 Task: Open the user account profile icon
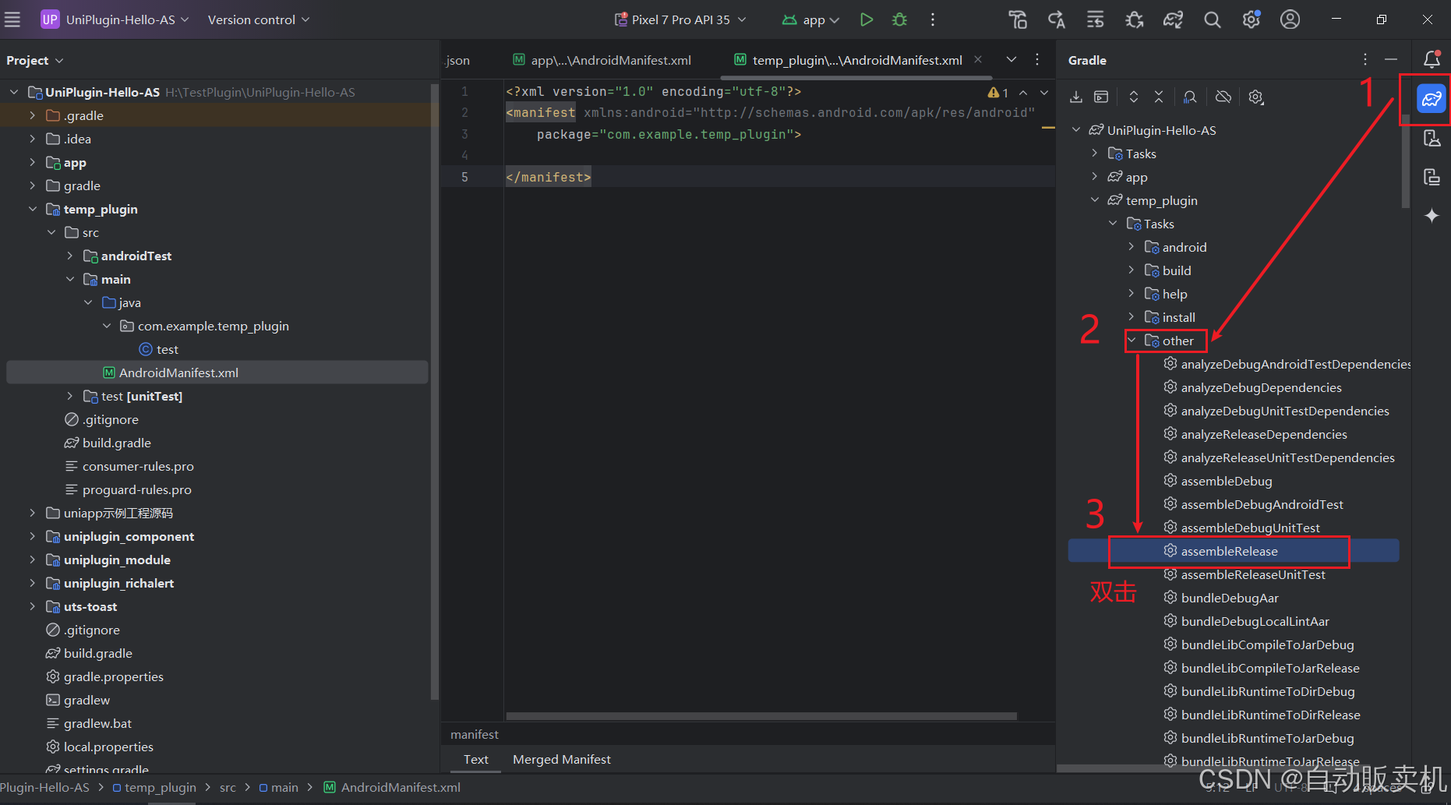pos(1290,19)
